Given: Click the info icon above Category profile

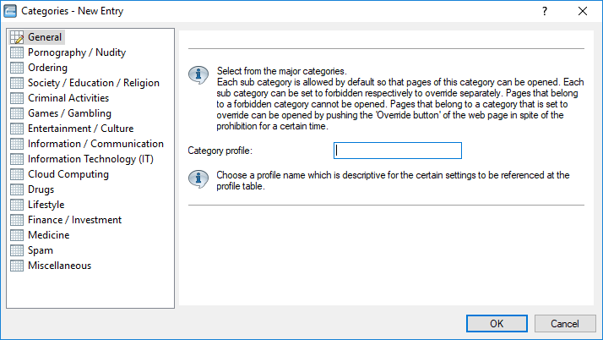Looking at the screenshot, I should (198, 74).
